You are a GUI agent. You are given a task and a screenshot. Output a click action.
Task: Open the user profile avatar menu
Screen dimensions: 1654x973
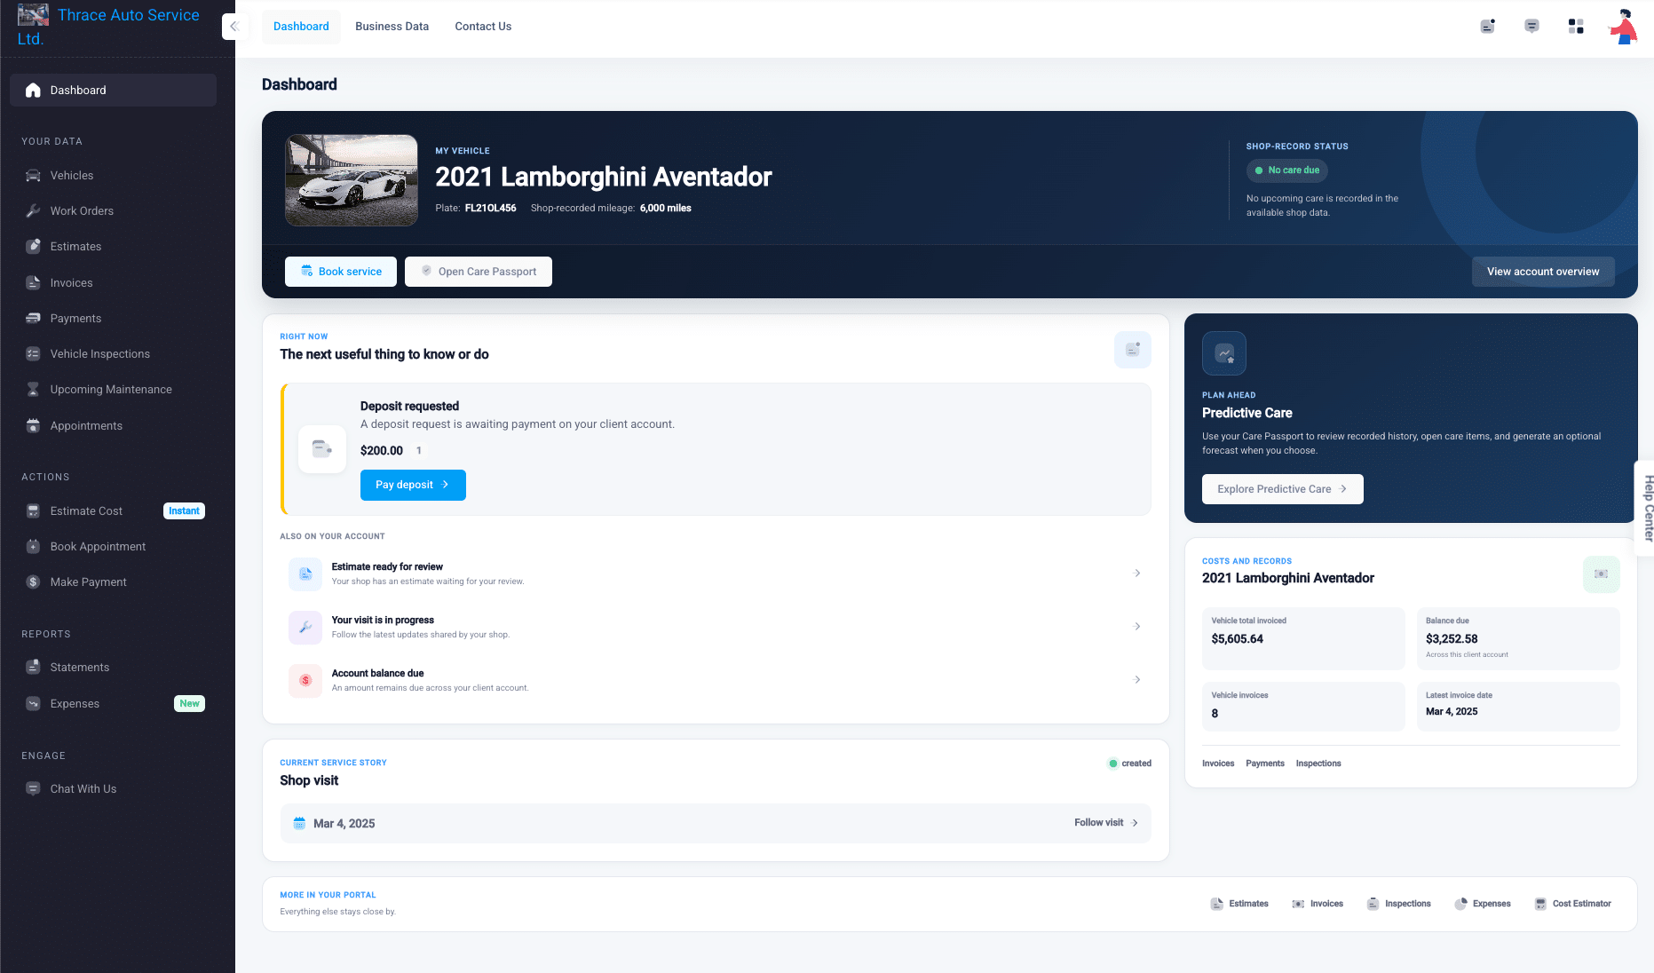(1624, 27)
